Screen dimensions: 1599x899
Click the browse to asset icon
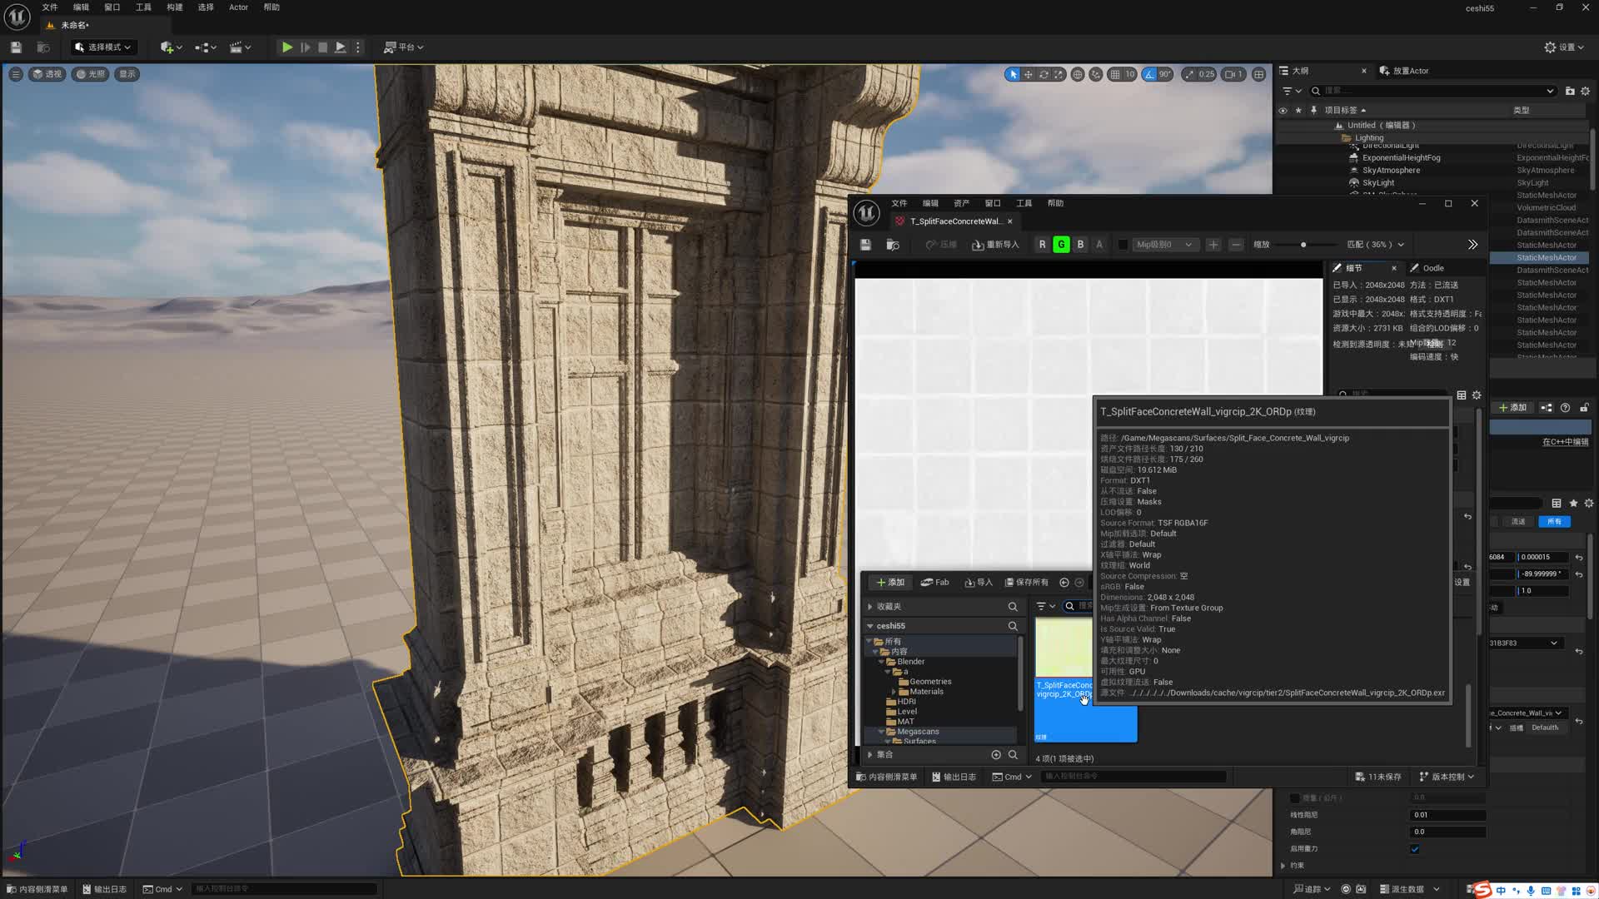(893, 245)
